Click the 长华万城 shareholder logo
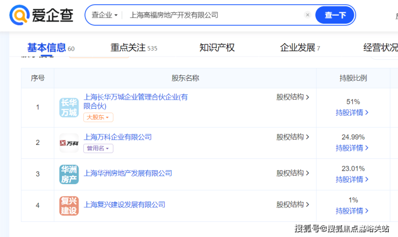The height and width of the screenshot is (237, 398). click(69, 108)
